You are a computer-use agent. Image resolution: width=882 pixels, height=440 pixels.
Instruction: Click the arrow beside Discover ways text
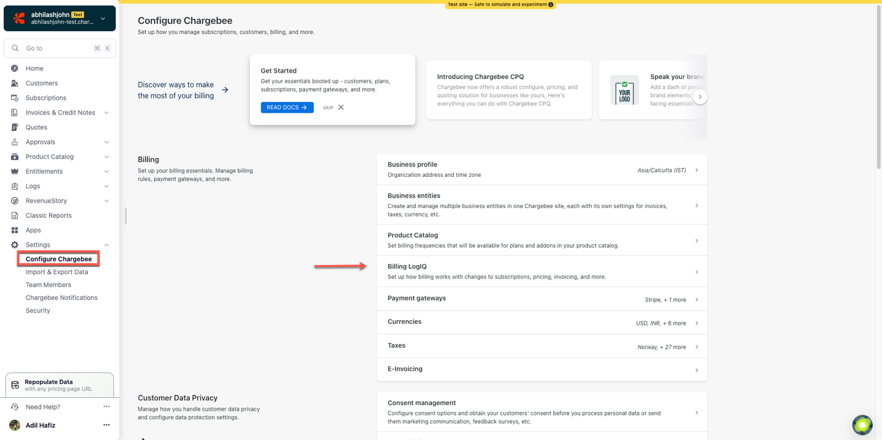(225, 90)
